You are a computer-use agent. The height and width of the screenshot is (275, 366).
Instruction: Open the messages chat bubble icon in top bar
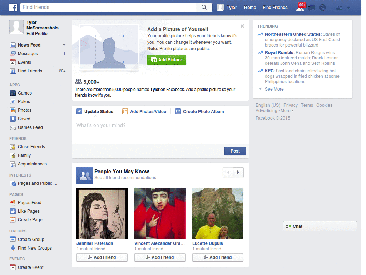click(311, 8)
